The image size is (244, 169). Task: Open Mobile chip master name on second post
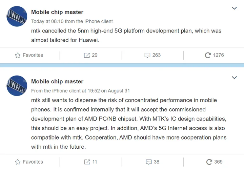(57, 82)
